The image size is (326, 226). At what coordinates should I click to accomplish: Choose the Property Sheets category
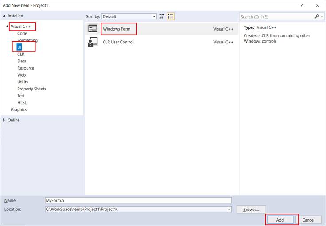point(31,89)
